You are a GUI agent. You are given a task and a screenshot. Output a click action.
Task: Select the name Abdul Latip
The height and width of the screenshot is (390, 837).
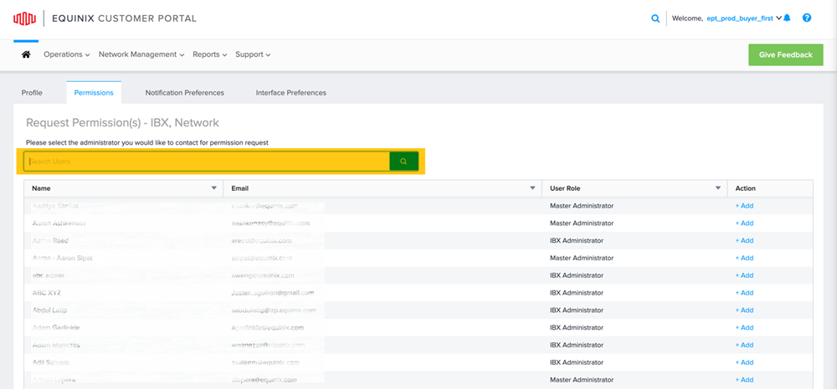[49, 310]
